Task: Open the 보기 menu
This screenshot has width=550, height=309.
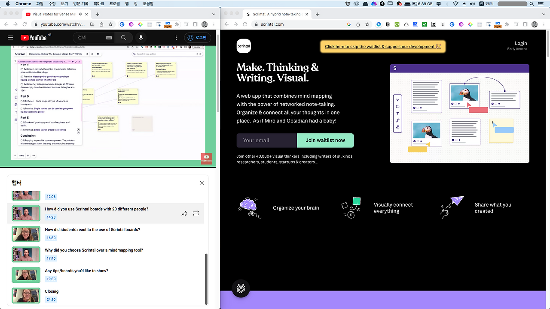Action: (64, 3)
